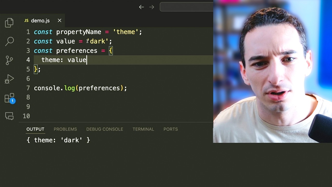Open the Explorer files view
Viewport: 332px width, 187px height.
pyautogui.click(x=9, y=23)
